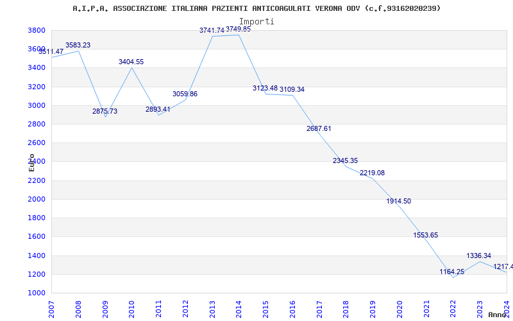Click the data label 2219.08
This screenshot has width=513, height=321.
point(372,173)
